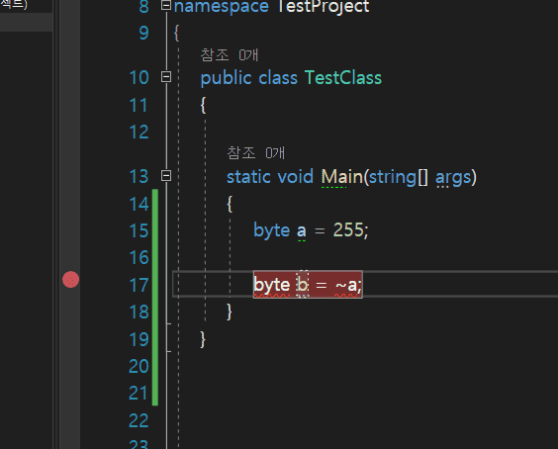Screen dimensions: 558x449
Task: Click the green change indicator bar
Action: (x=155, y=298)
